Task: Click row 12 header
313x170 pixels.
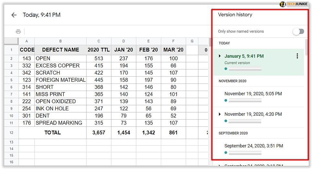Action: [x=11, y=133]
